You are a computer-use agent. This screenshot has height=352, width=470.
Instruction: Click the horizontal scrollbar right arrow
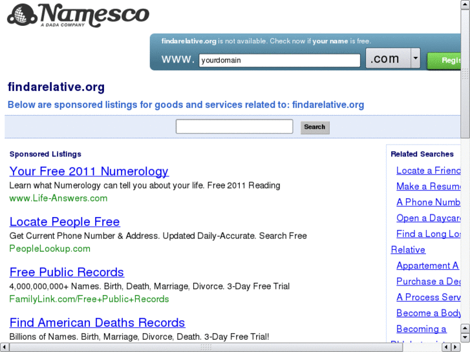[x=456, y=347]
